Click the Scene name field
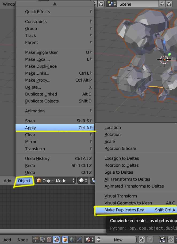This screenshot has width=177, height=244. (x=138, y=4)
